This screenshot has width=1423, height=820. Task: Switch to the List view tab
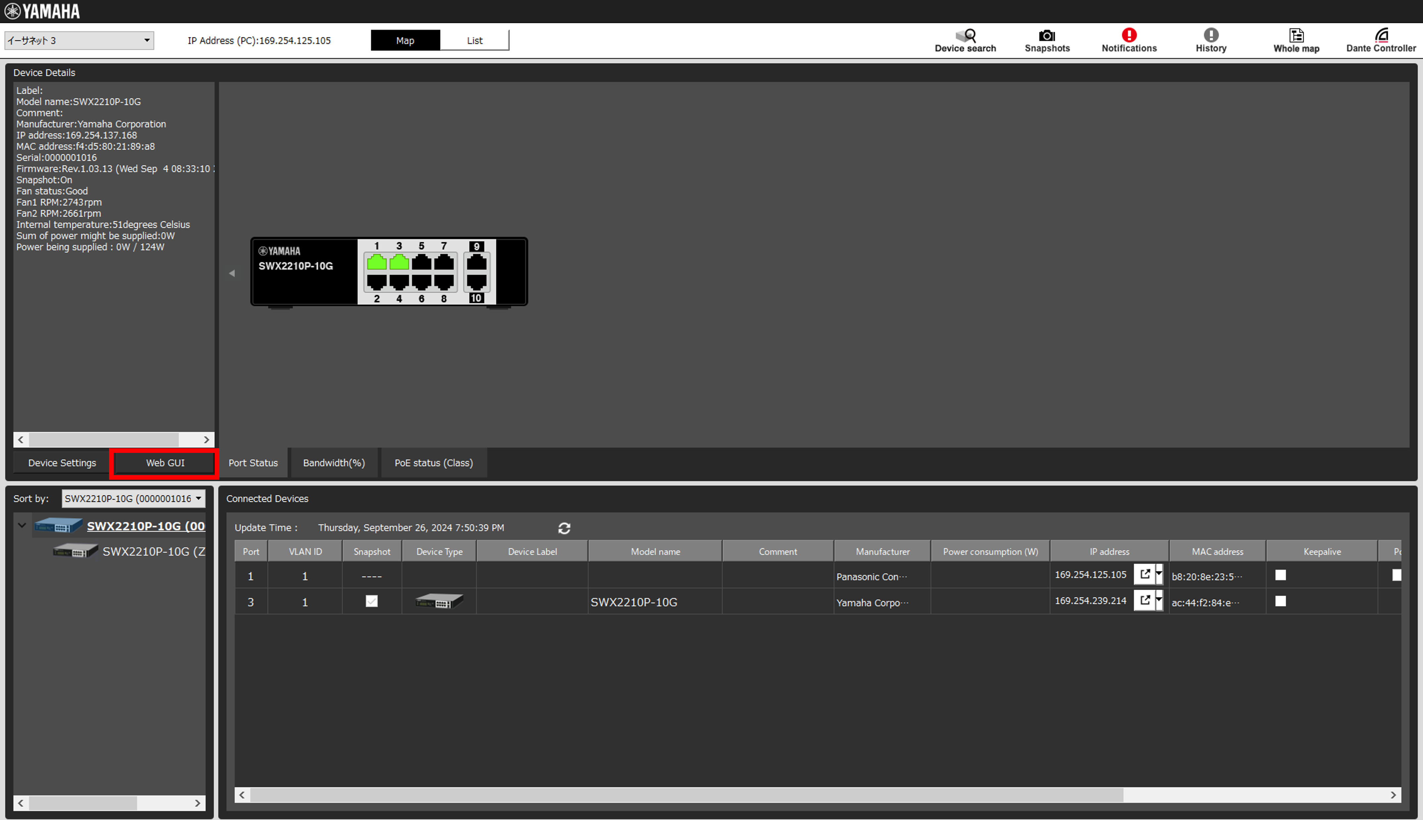point(474,40)
